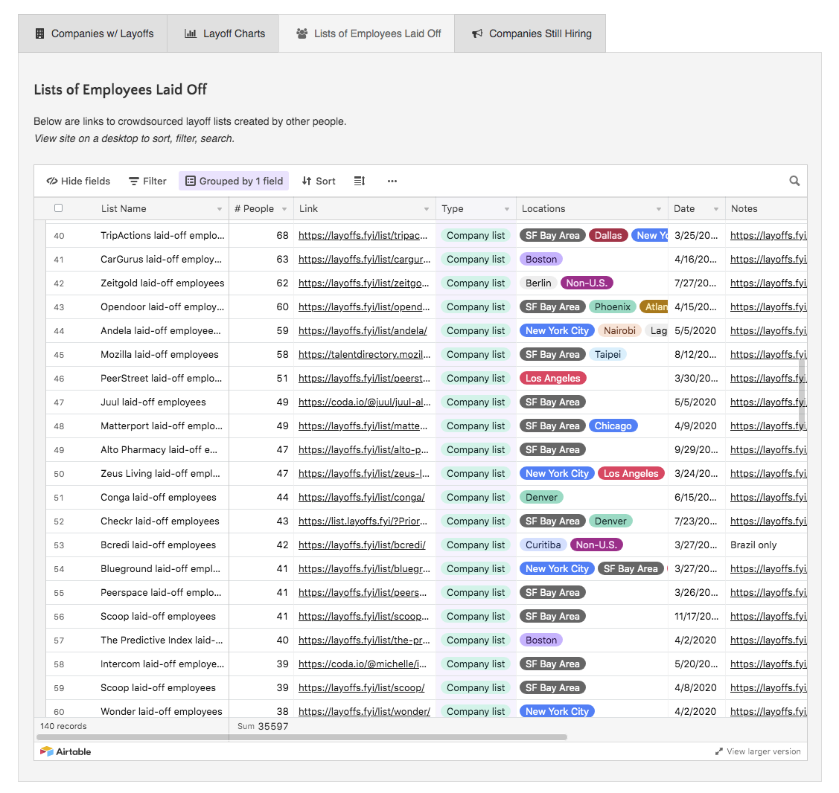Click the Nairobi tag in Andela row
Screen dimensions: 839x793
(x=619, y=330)
